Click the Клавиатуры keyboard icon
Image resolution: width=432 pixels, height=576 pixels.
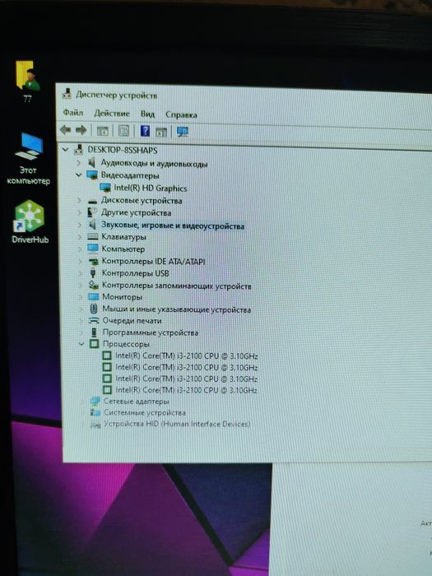93,237
